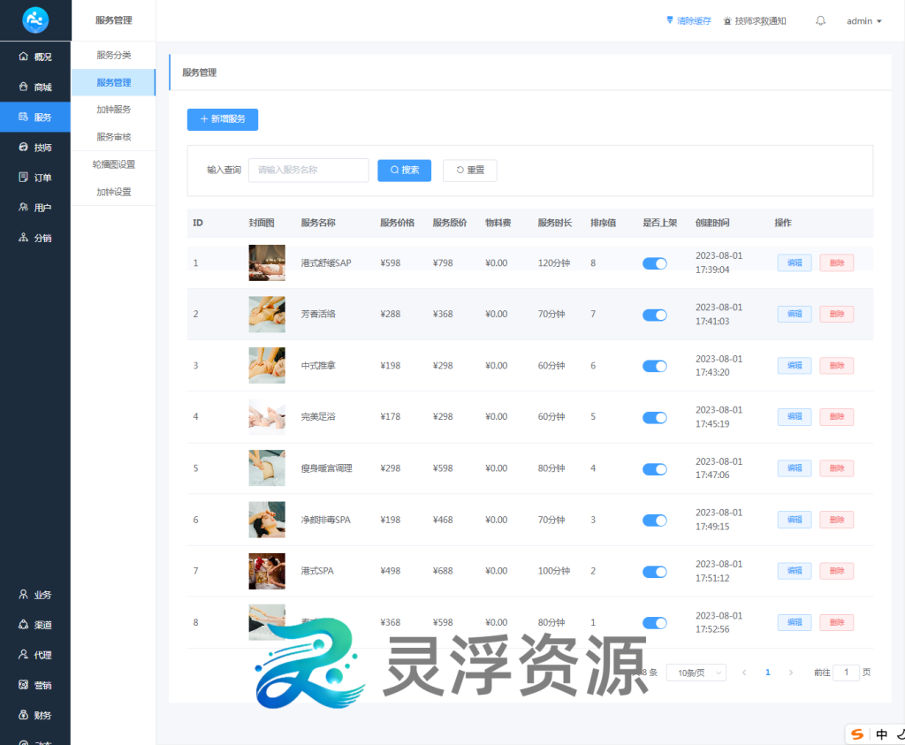Screen dimensions: 905x745
Task: Open the 营销 marketing icon
Action: point(24,685)
